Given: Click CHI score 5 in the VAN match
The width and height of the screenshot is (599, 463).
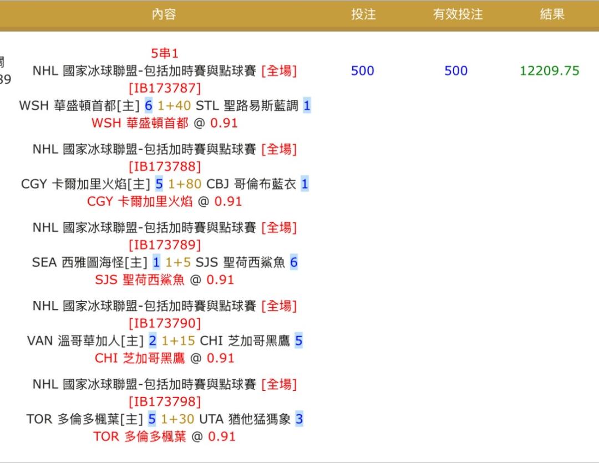Looking at the screenshot, I should pyautogui.click(x=299, y=341).
